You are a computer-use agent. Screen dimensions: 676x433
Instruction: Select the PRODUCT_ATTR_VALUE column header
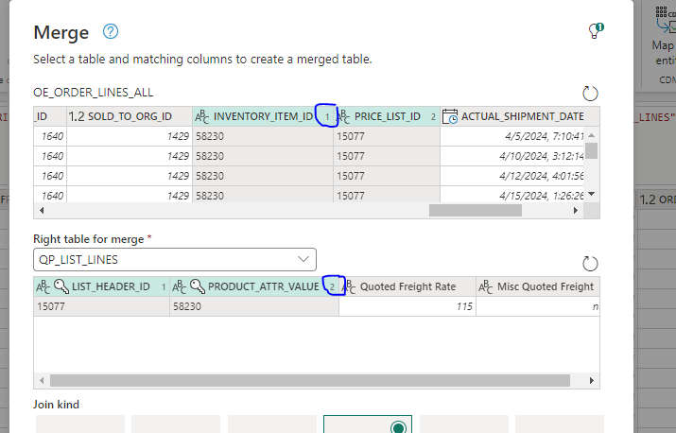click(x=254, y=286)
